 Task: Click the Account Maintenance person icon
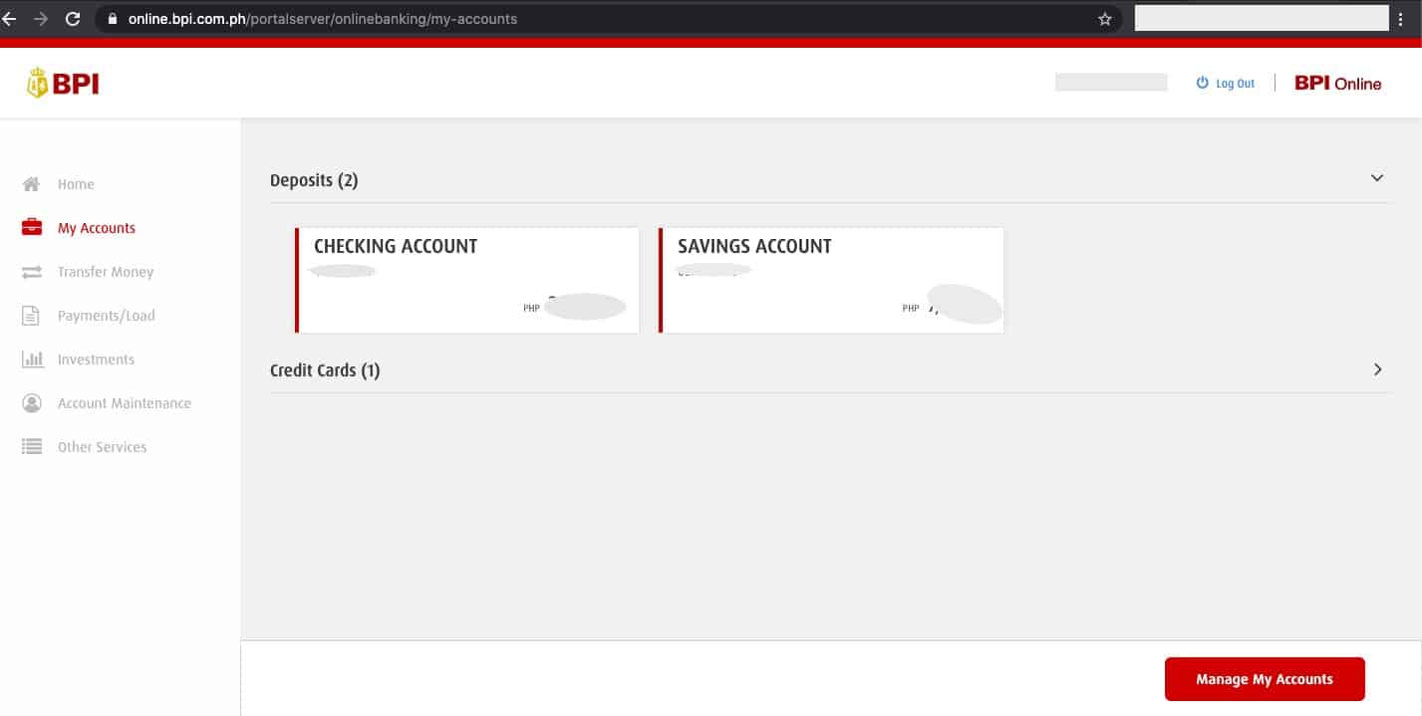tap(32, 403)
